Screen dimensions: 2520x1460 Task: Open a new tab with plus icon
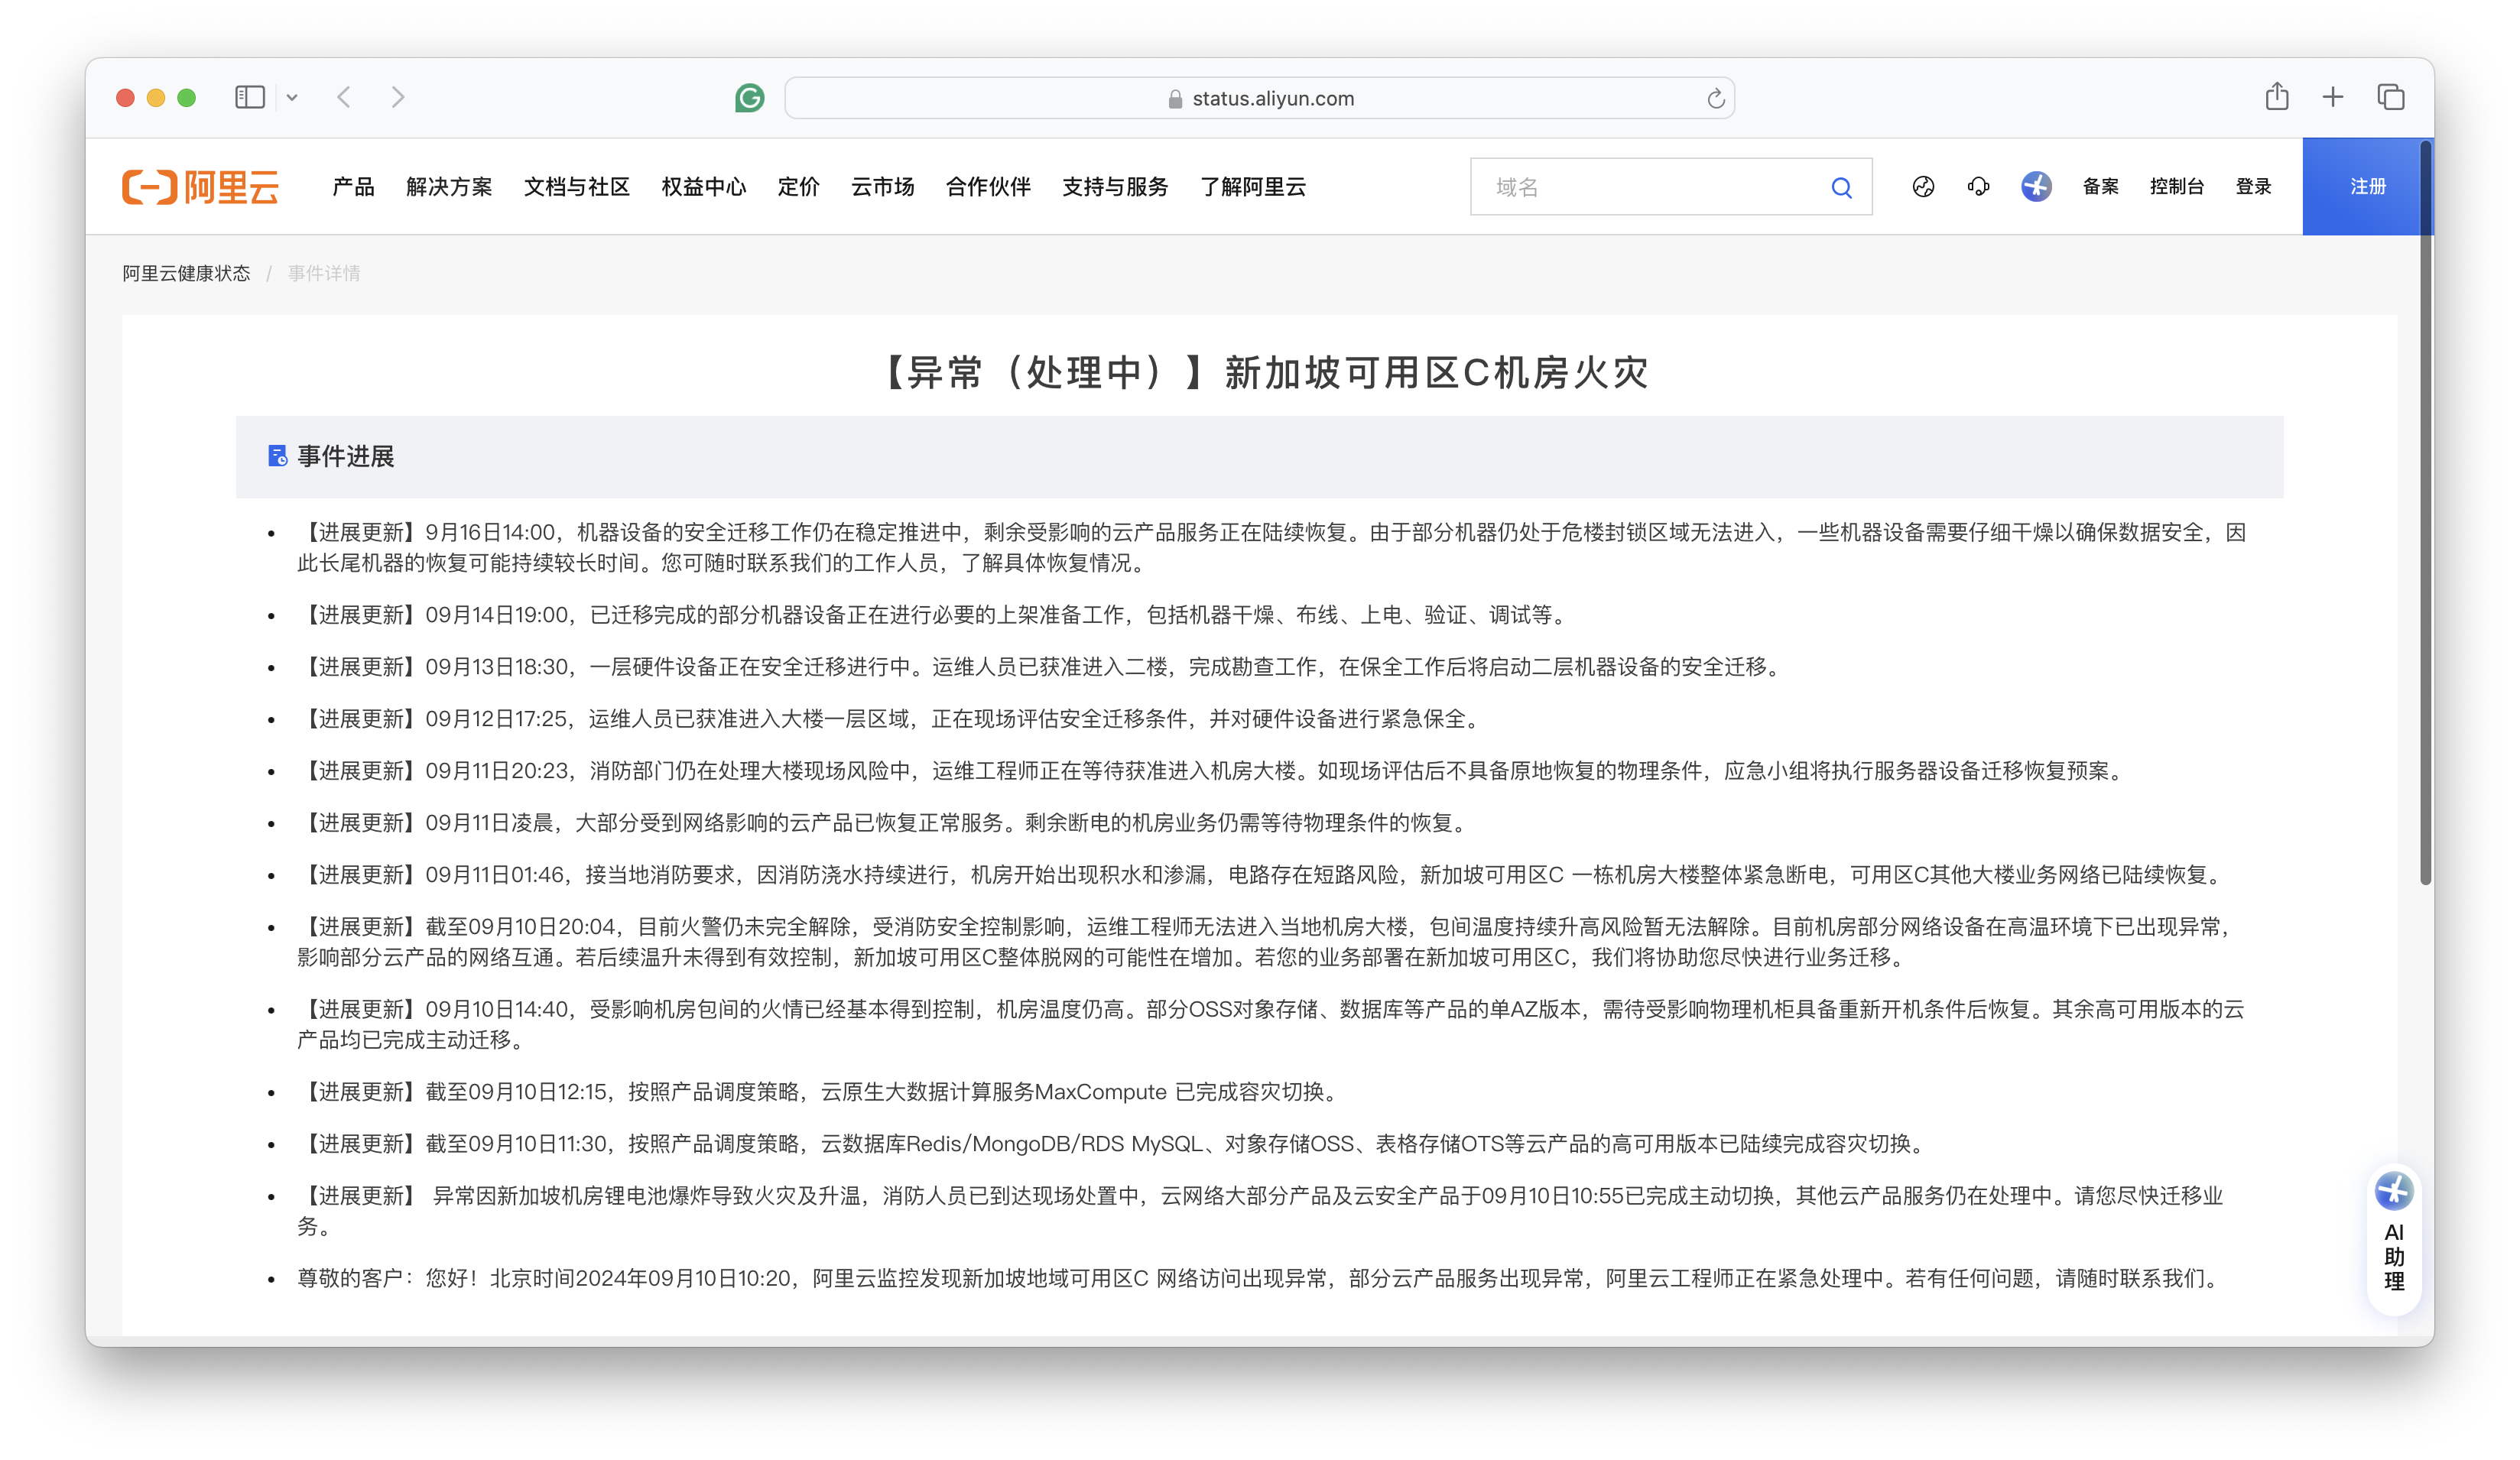click(2333, 97)
